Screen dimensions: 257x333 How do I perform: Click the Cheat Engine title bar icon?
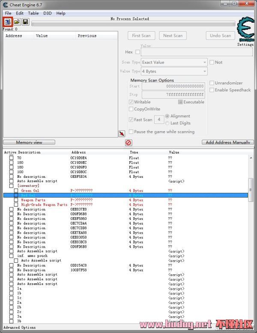click(x=5, y=5)
